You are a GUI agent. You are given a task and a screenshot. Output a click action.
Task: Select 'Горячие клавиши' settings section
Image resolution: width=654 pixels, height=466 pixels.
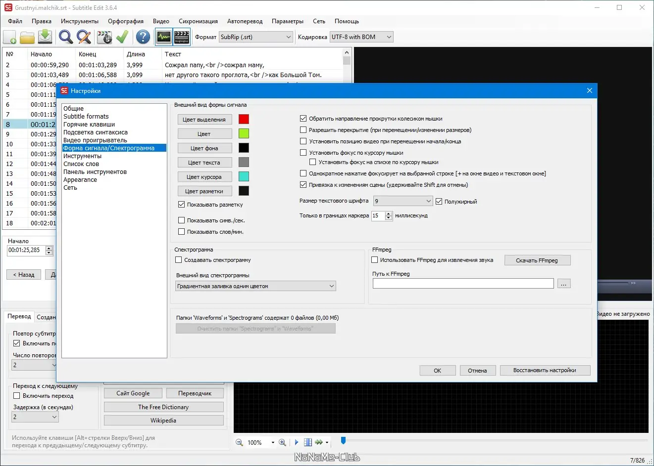[89, 125]
